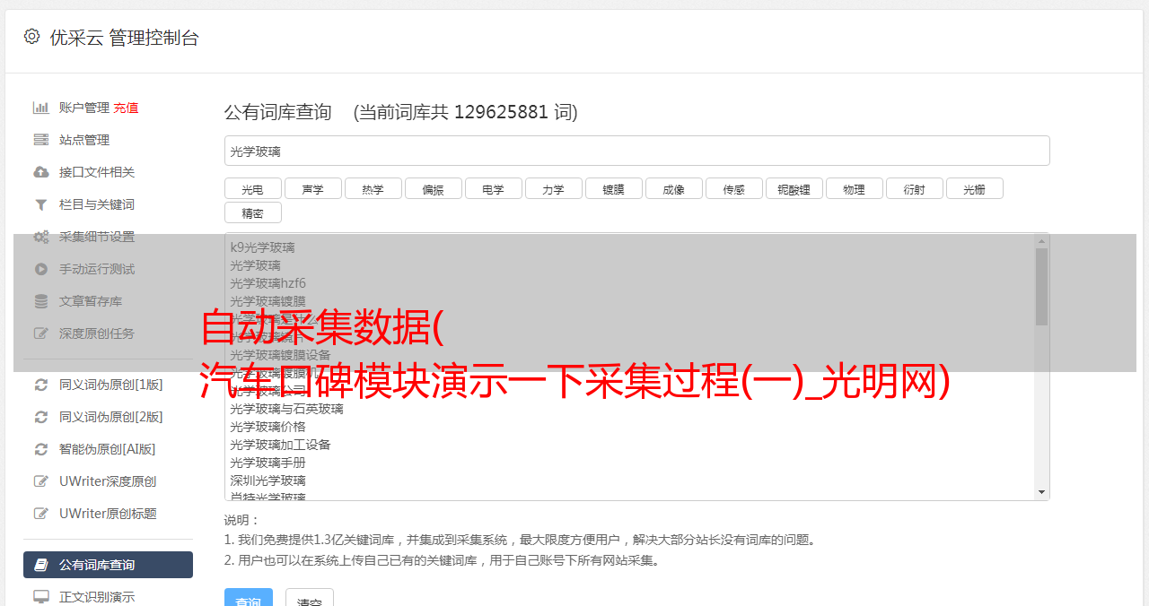Click the refresh icon for 同义词伪原创[2版]
The width and height of the screenshot is (1149, 606).
40,417
